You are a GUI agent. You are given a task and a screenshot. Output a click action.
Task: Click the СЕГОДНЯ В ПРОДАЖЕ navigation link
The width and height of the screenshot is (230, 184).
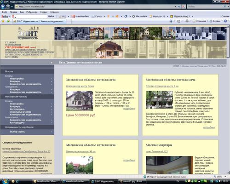point(17,47)
